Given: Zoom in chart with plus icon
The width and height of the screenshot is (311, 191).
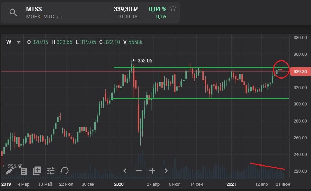Looking at the screenshot, I should coord(152,171).
